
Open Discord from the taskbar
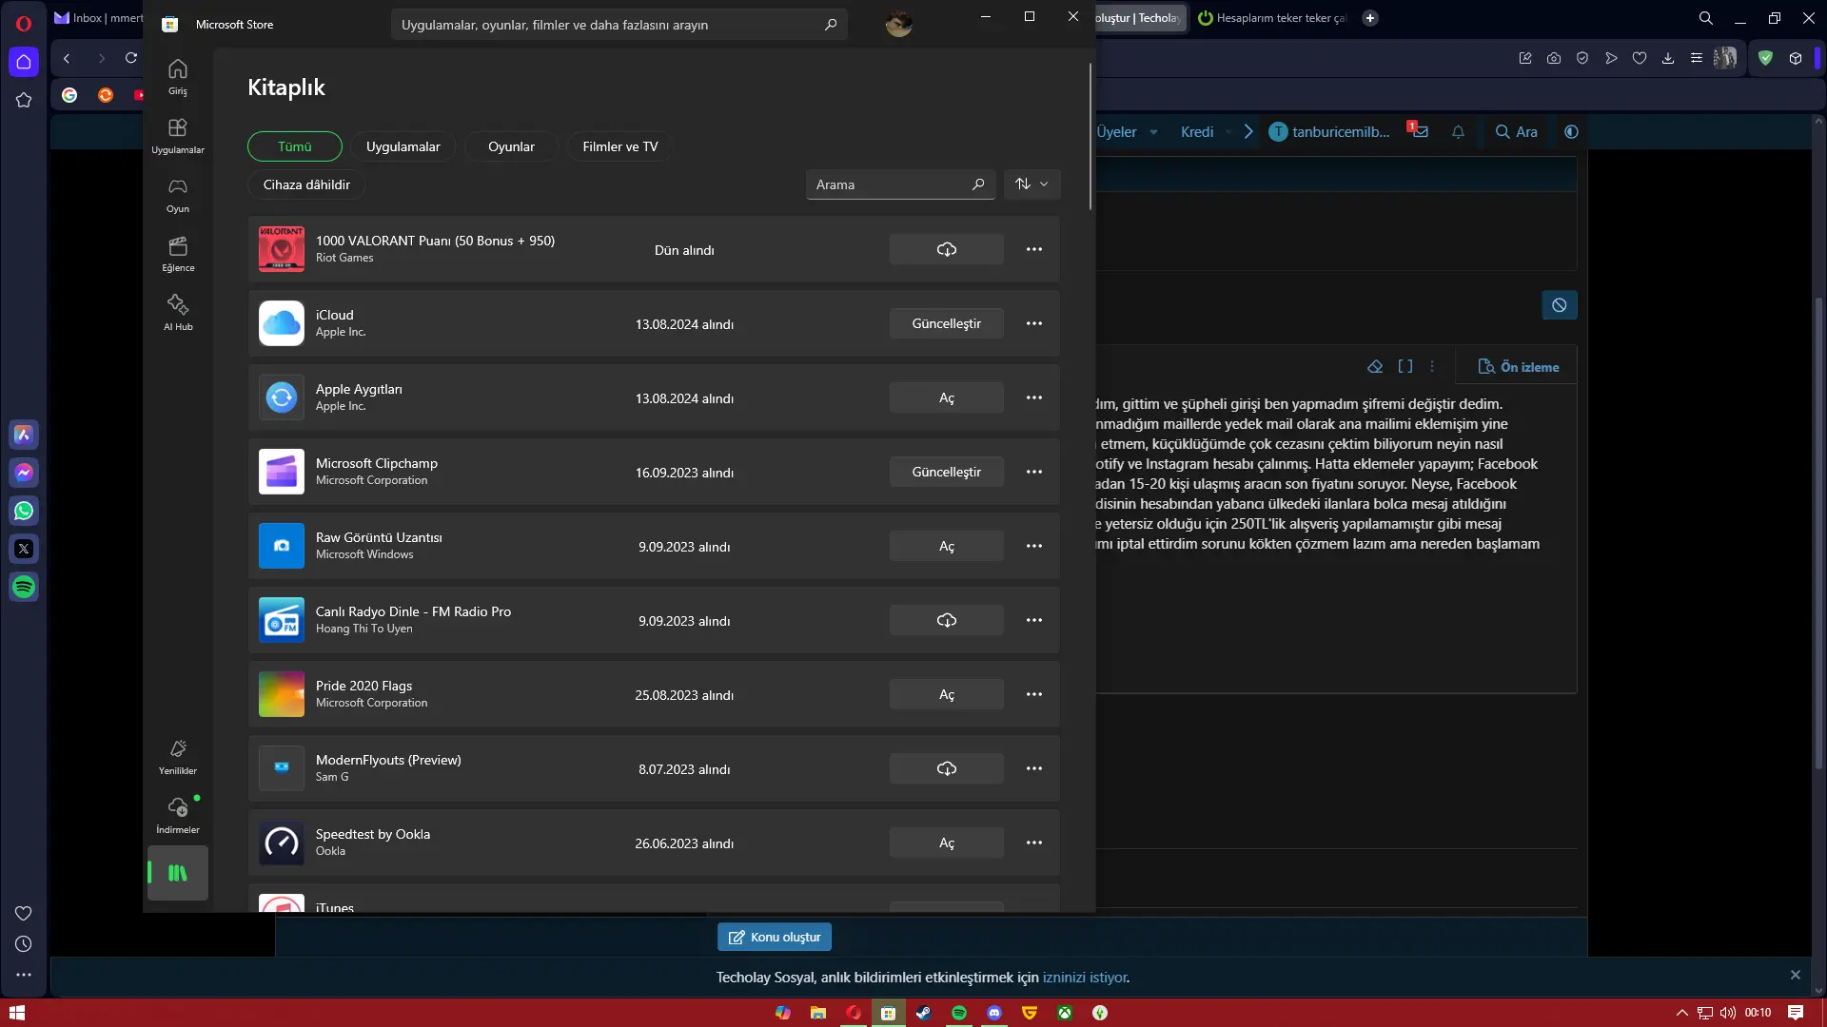point(994,1013)
